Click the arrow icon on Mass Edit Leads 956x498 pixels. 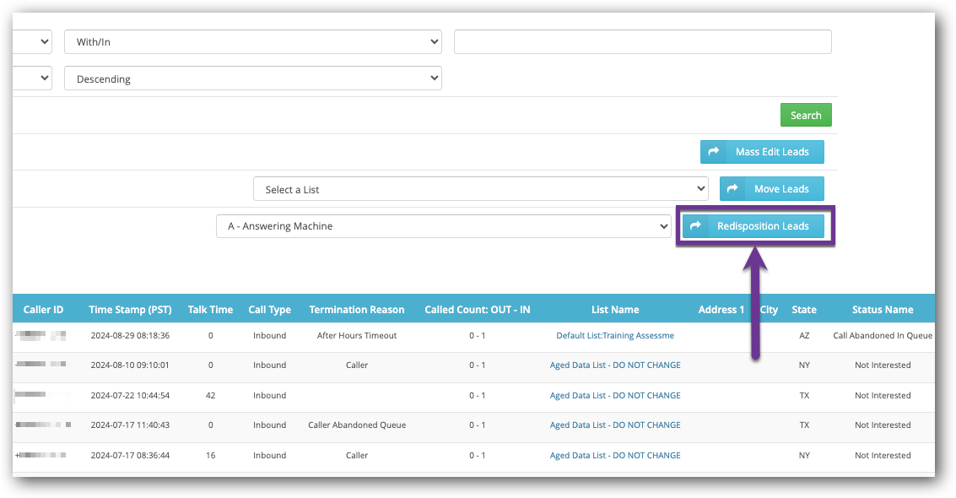point(714,152)
